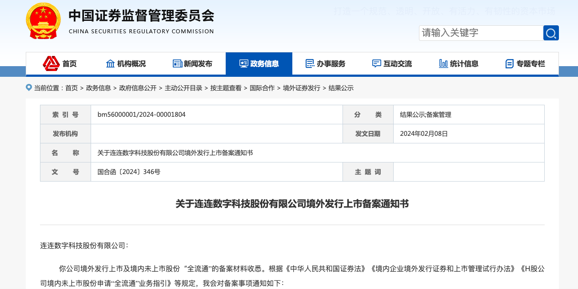The image size is (578, 289).
Task: Open the 首页 navigation tab
Action: click(x=59, y=63)
